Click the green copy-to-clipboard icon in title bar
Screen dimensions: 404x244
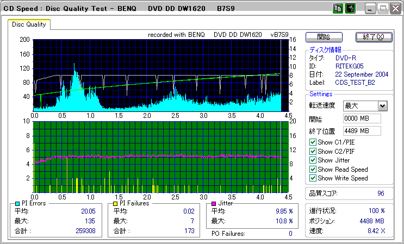tap(338, 9)
